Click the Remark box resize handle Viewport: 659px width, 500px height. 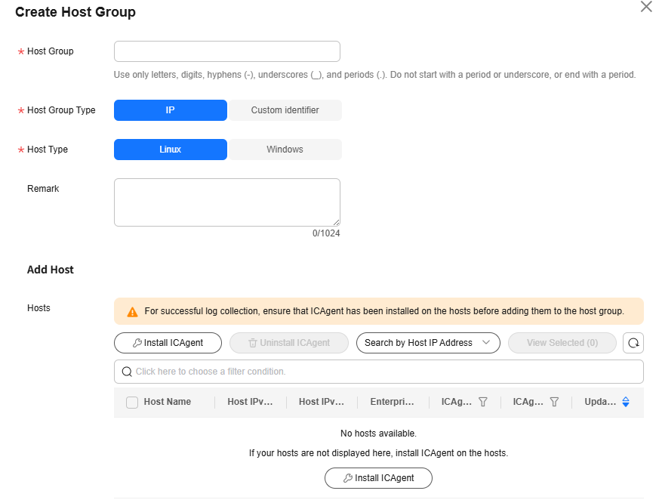tap(336, 223)
